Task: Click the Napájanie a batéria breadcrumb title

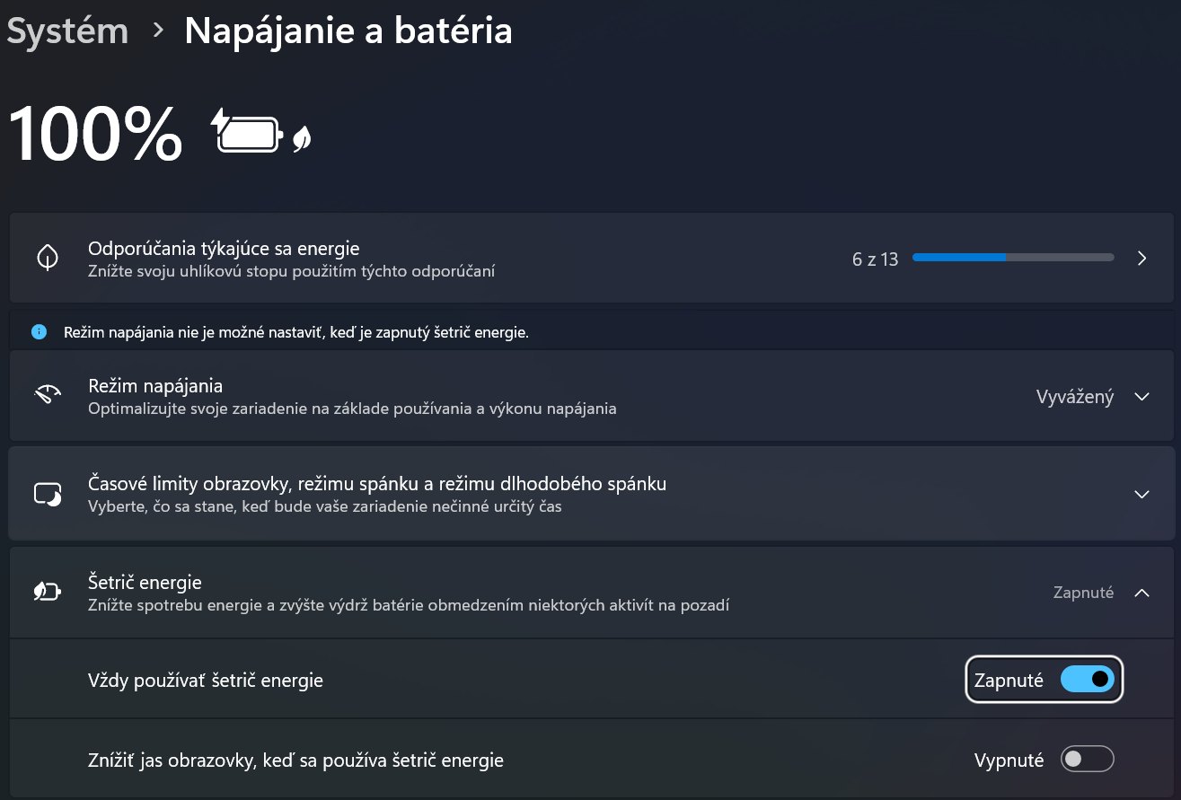Action: click(x=348, y=31)
